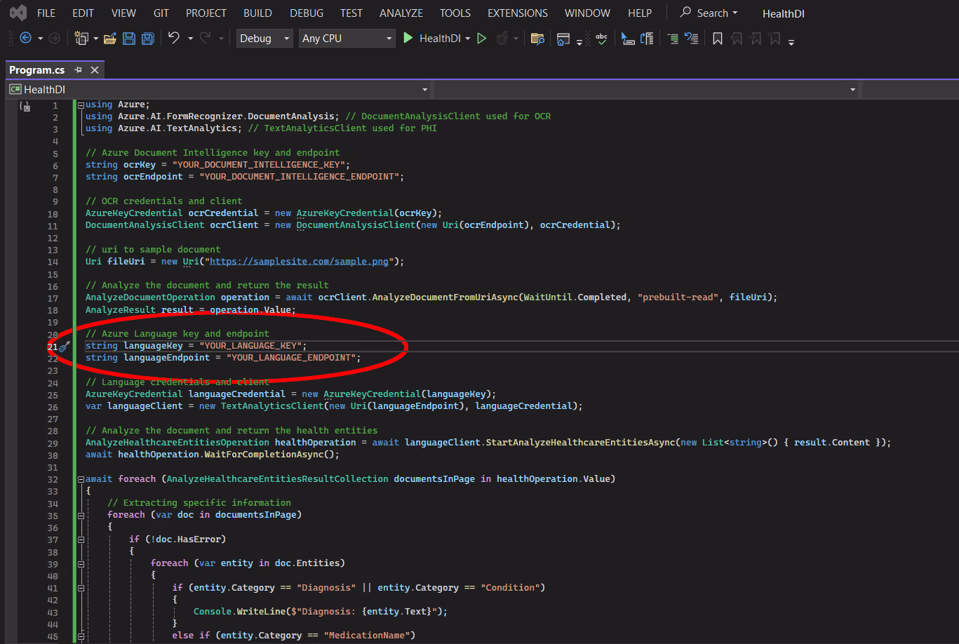Image resolution: width=959 pixels, height=644 pixels.
Task: Click "YOUR_DOCUMENT_INTELLIGENCE_KEY" string on line 6
Action: 260,165
